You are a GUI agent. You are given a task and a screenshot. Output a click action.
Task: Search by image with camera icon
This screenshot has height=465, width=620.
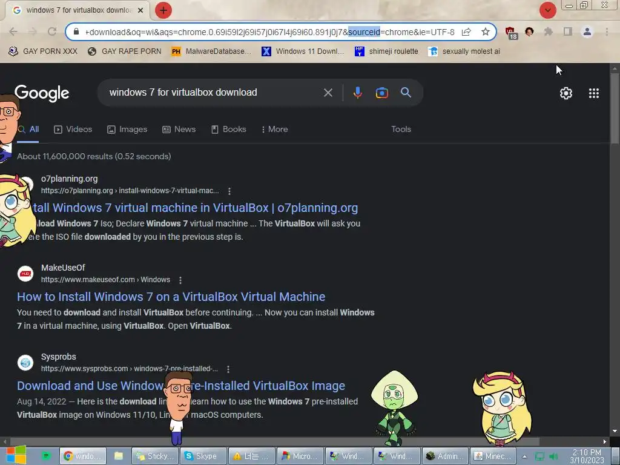point(381,93)
